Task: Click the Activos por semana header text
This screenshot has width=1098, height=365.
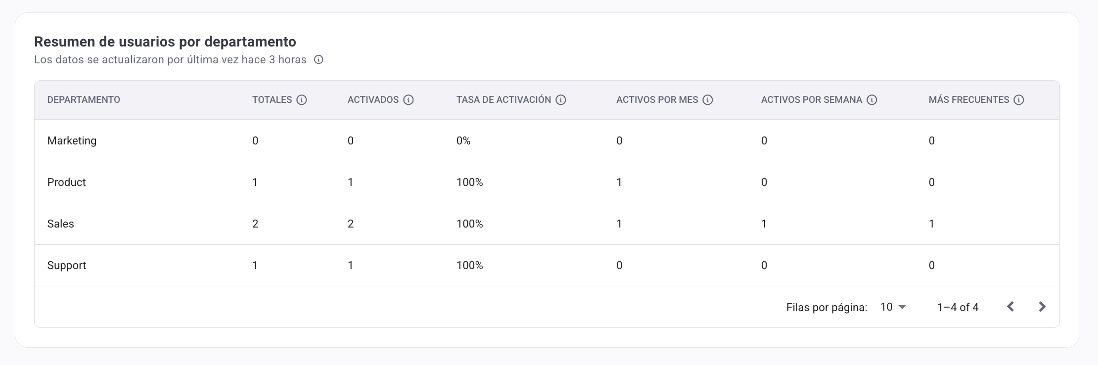Action: pos(812,100)
